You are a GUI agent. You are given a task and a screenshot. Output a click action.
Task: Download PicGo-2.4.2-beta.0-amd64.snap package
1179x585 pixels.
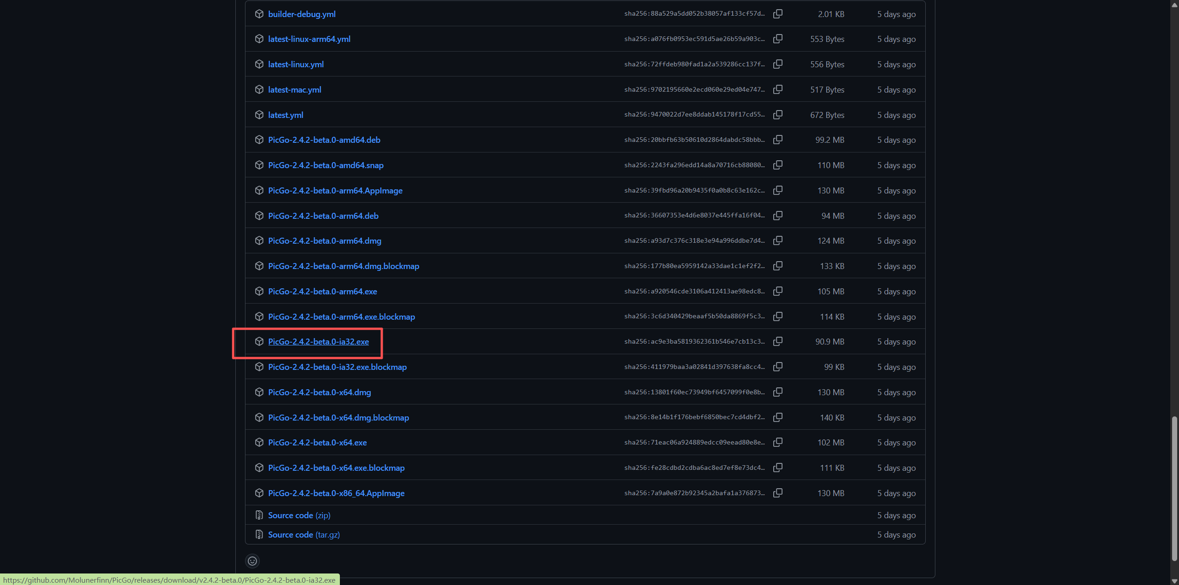(x=326, y=165)
